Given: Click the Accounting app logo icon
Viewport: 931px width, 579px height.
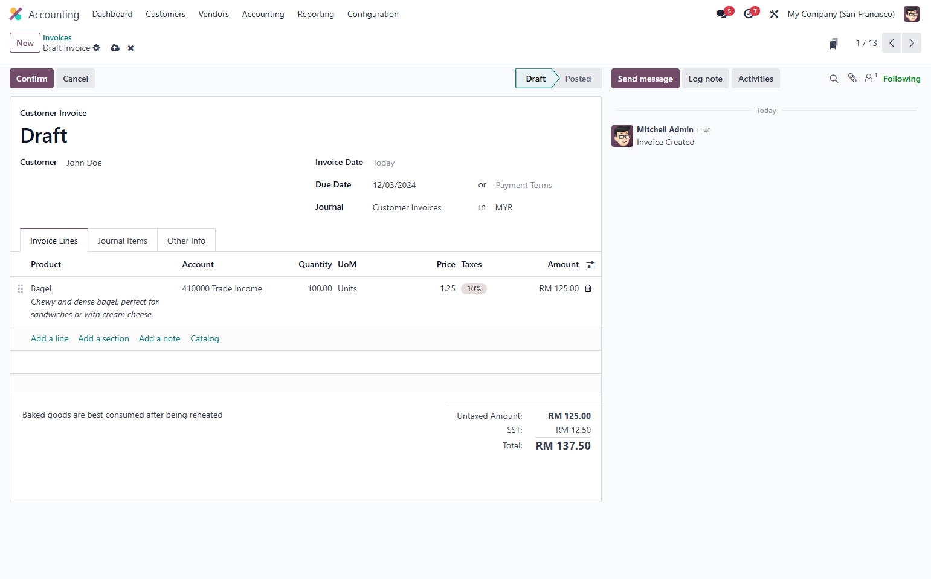Looking at the screenshot, I should coord(16,14).
